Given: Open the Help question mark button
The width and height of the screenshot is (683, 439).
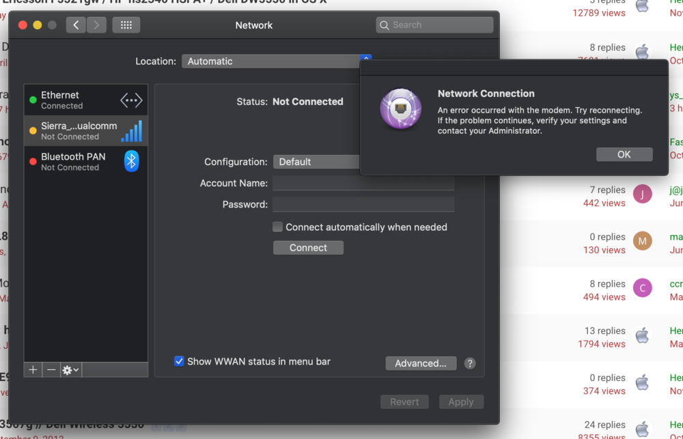Looking at the screenshot, I should pos(470,363).
